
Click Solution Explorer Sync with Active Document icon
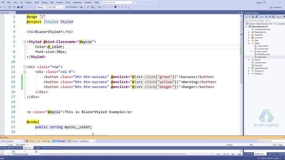(x=266, y=16)
